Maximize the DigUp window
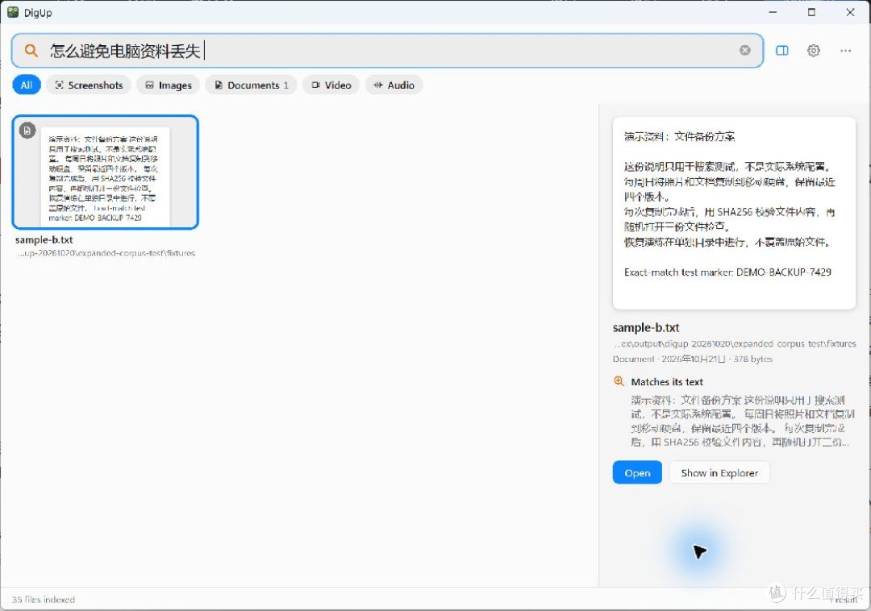 811,12
